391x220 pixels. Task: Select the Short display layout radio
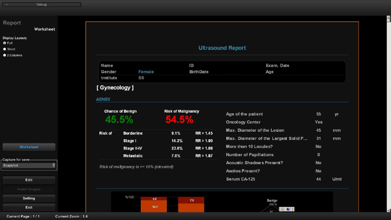point(4,49)
